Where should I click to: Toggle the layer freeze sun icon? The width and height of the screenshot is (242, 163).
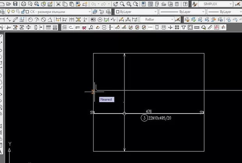14,12
